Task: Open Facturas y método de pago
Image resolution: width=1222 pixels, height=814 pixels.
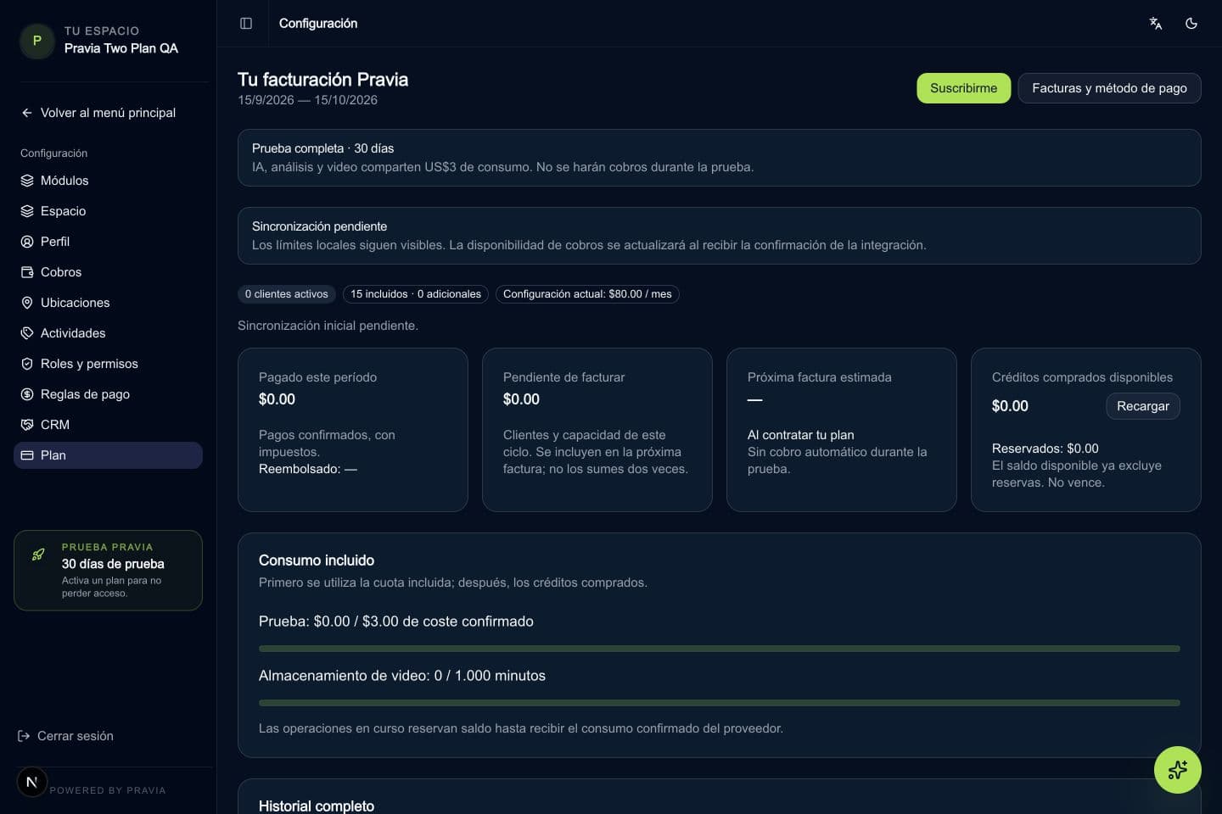Action: 1109,88
